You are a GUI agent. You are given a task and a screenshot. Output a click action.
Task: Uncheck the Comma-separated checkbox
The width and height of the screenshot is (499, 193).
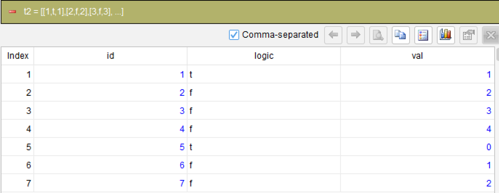234,35
